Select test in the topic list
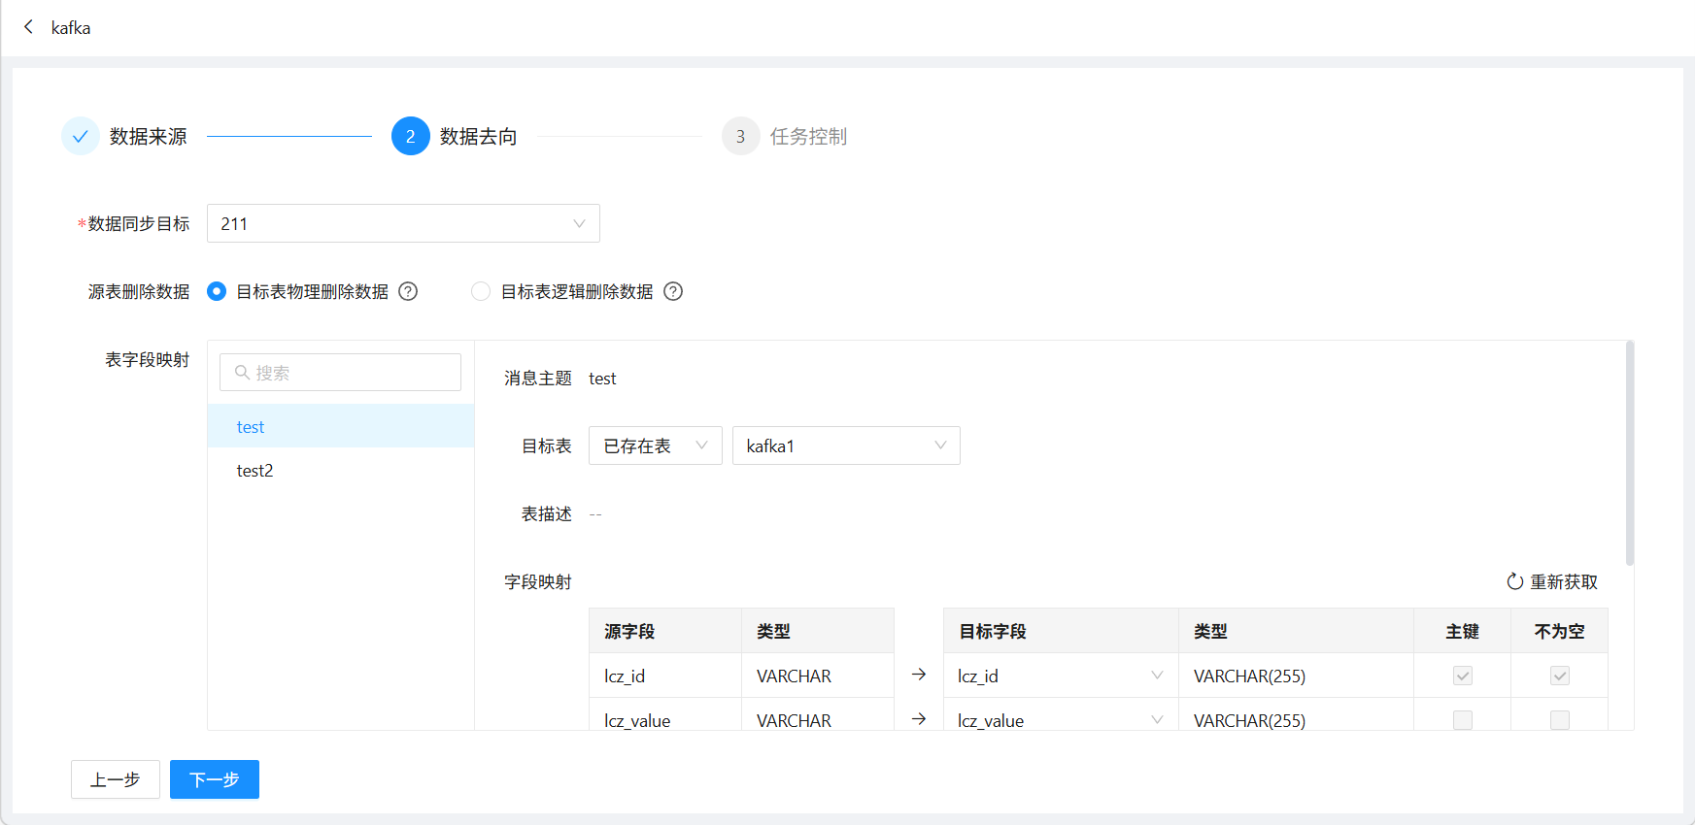The width and height of the screenshot is (1695, 825). coord(251,427)
